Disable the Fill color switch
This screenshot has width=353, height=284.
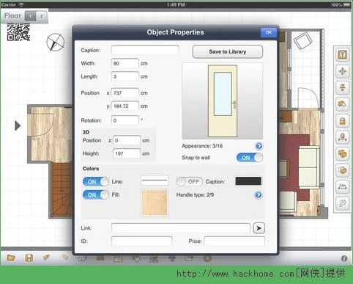96,194
